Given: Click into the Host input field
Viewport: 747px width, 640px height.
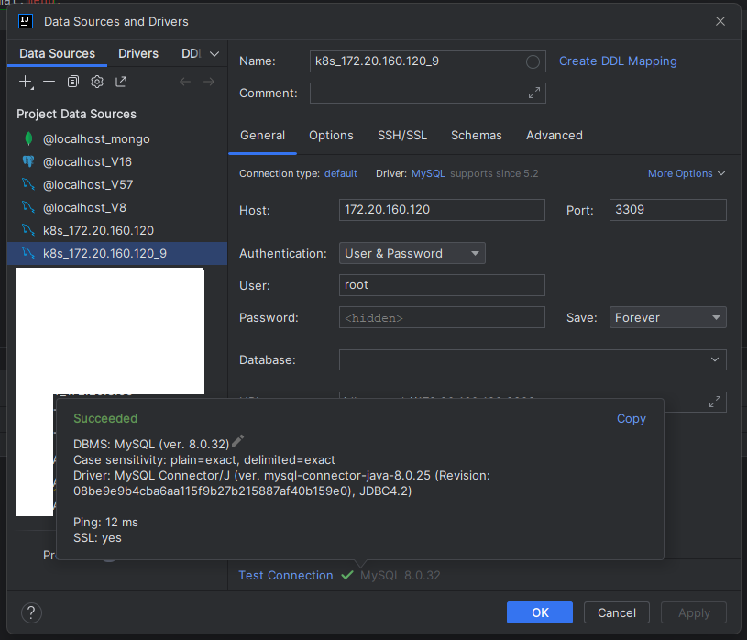Looking at the screenshot, I should point(441,210).
